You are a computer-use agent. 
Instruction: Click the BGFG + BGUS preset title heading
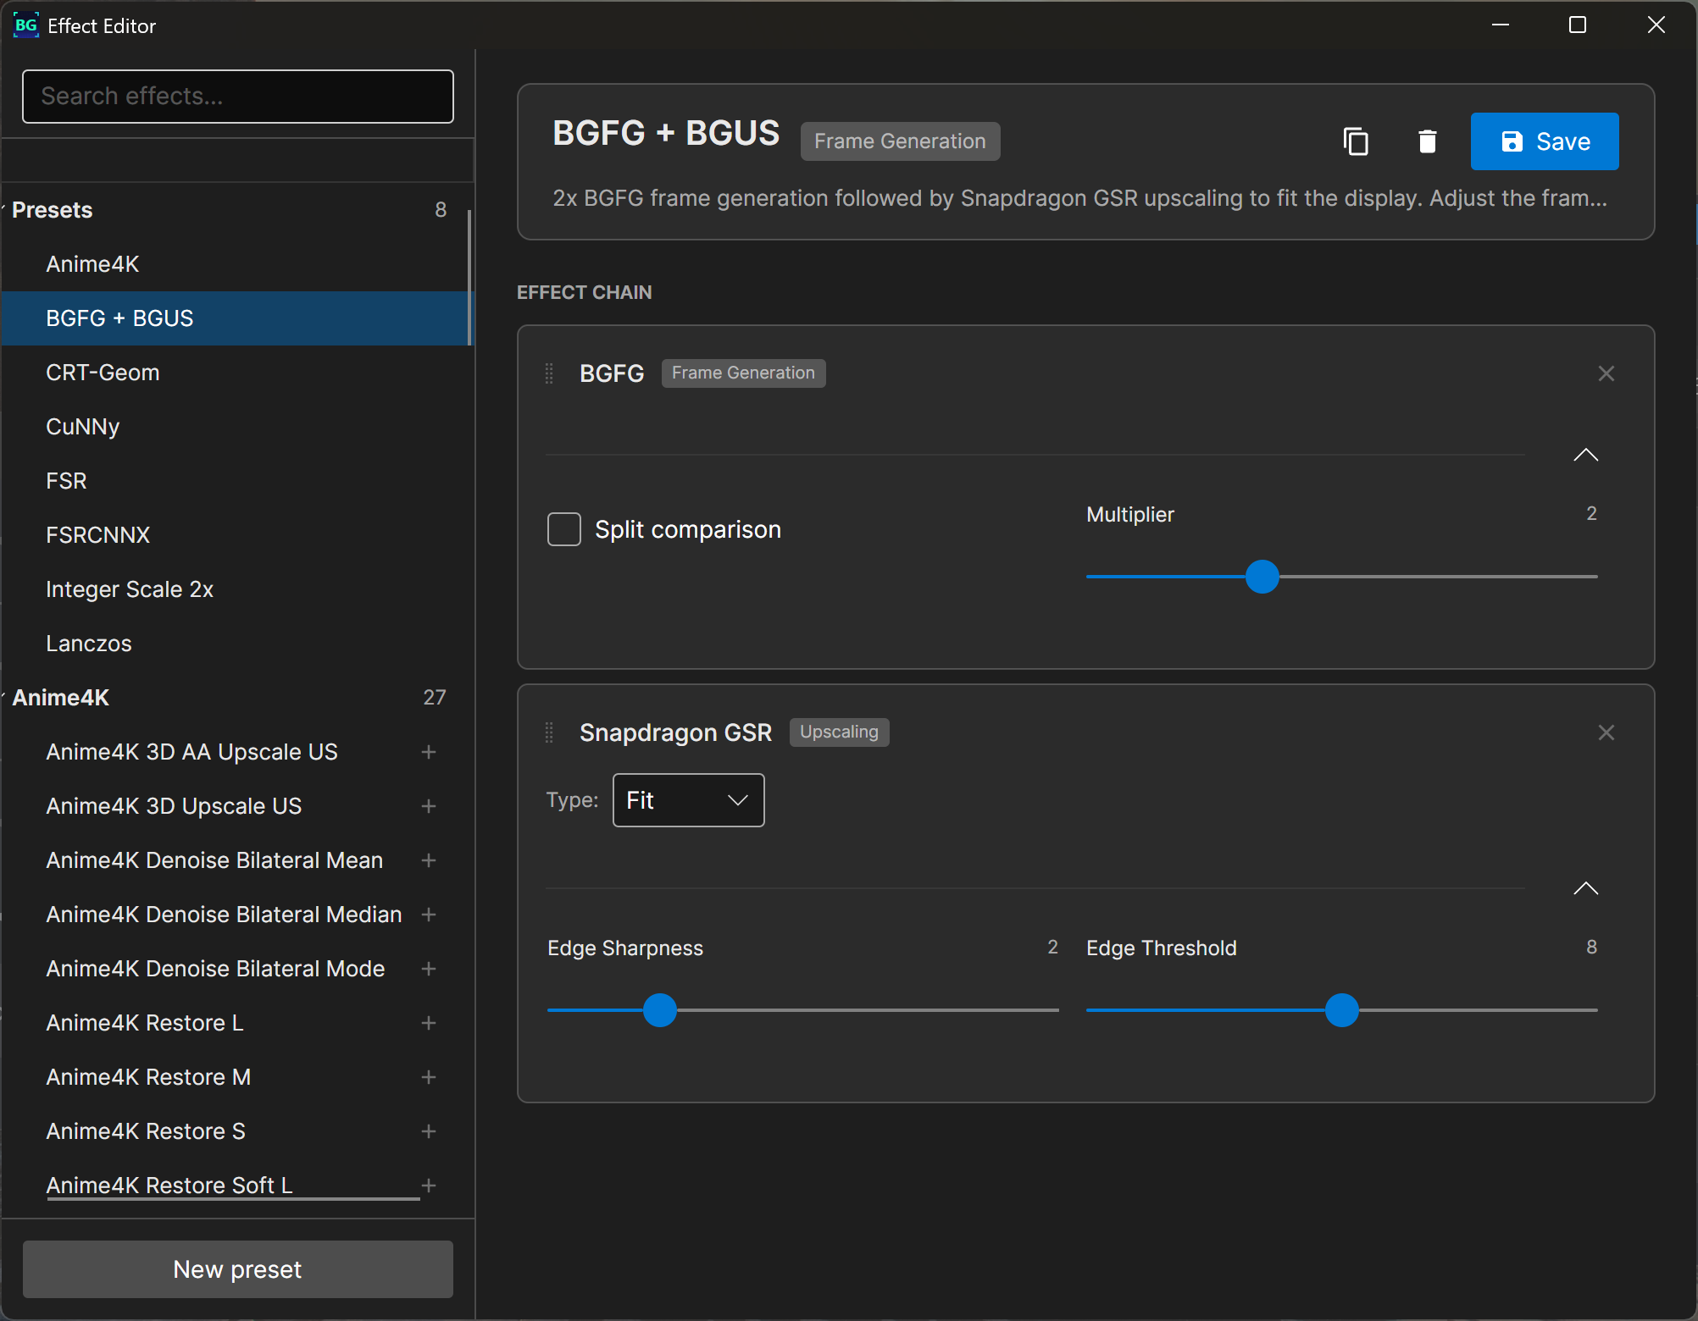pos(665,133)
